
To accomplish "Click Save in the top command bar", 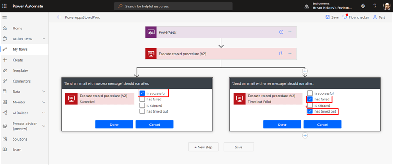I will [332, 17].
